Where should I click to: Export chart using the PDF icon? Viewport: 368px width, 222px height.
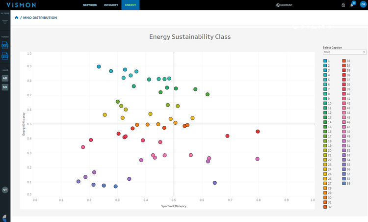(x=5, y=56)
